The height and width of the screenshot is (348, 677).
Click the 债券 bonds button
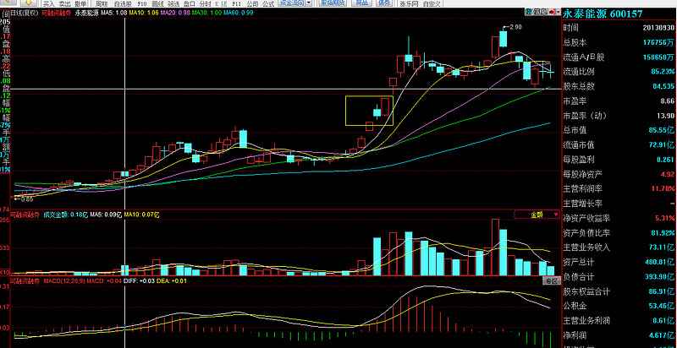pyautogui.click(x=384, y=3)
